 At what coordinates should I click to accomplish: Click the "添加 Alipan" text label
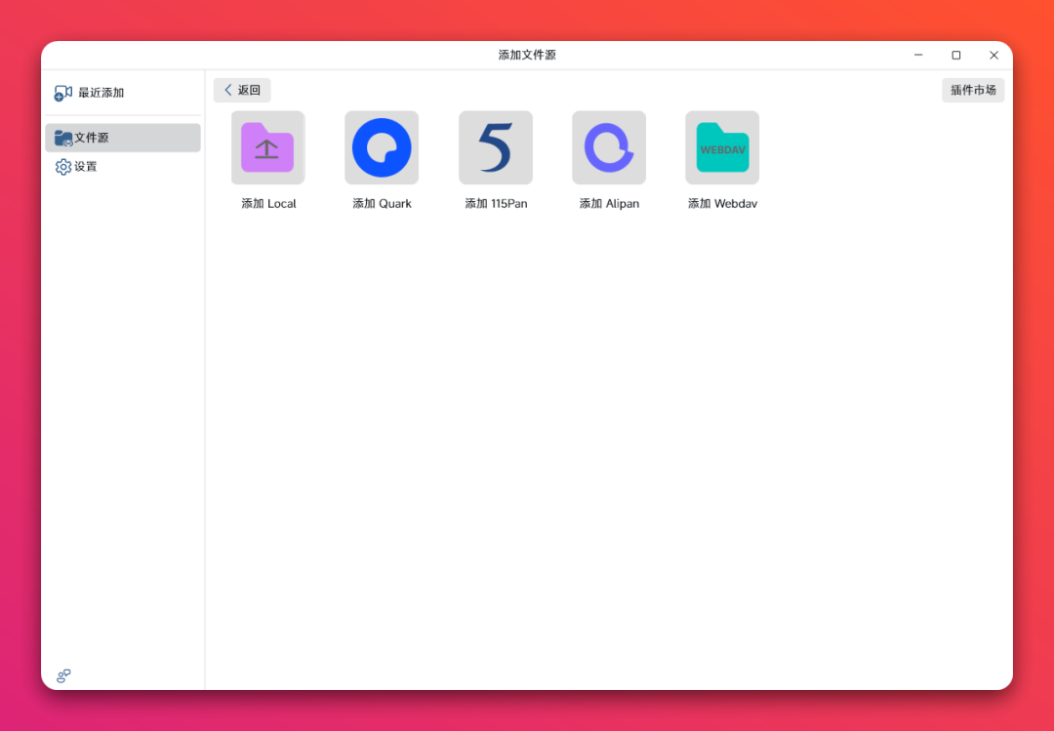point(609,204)
